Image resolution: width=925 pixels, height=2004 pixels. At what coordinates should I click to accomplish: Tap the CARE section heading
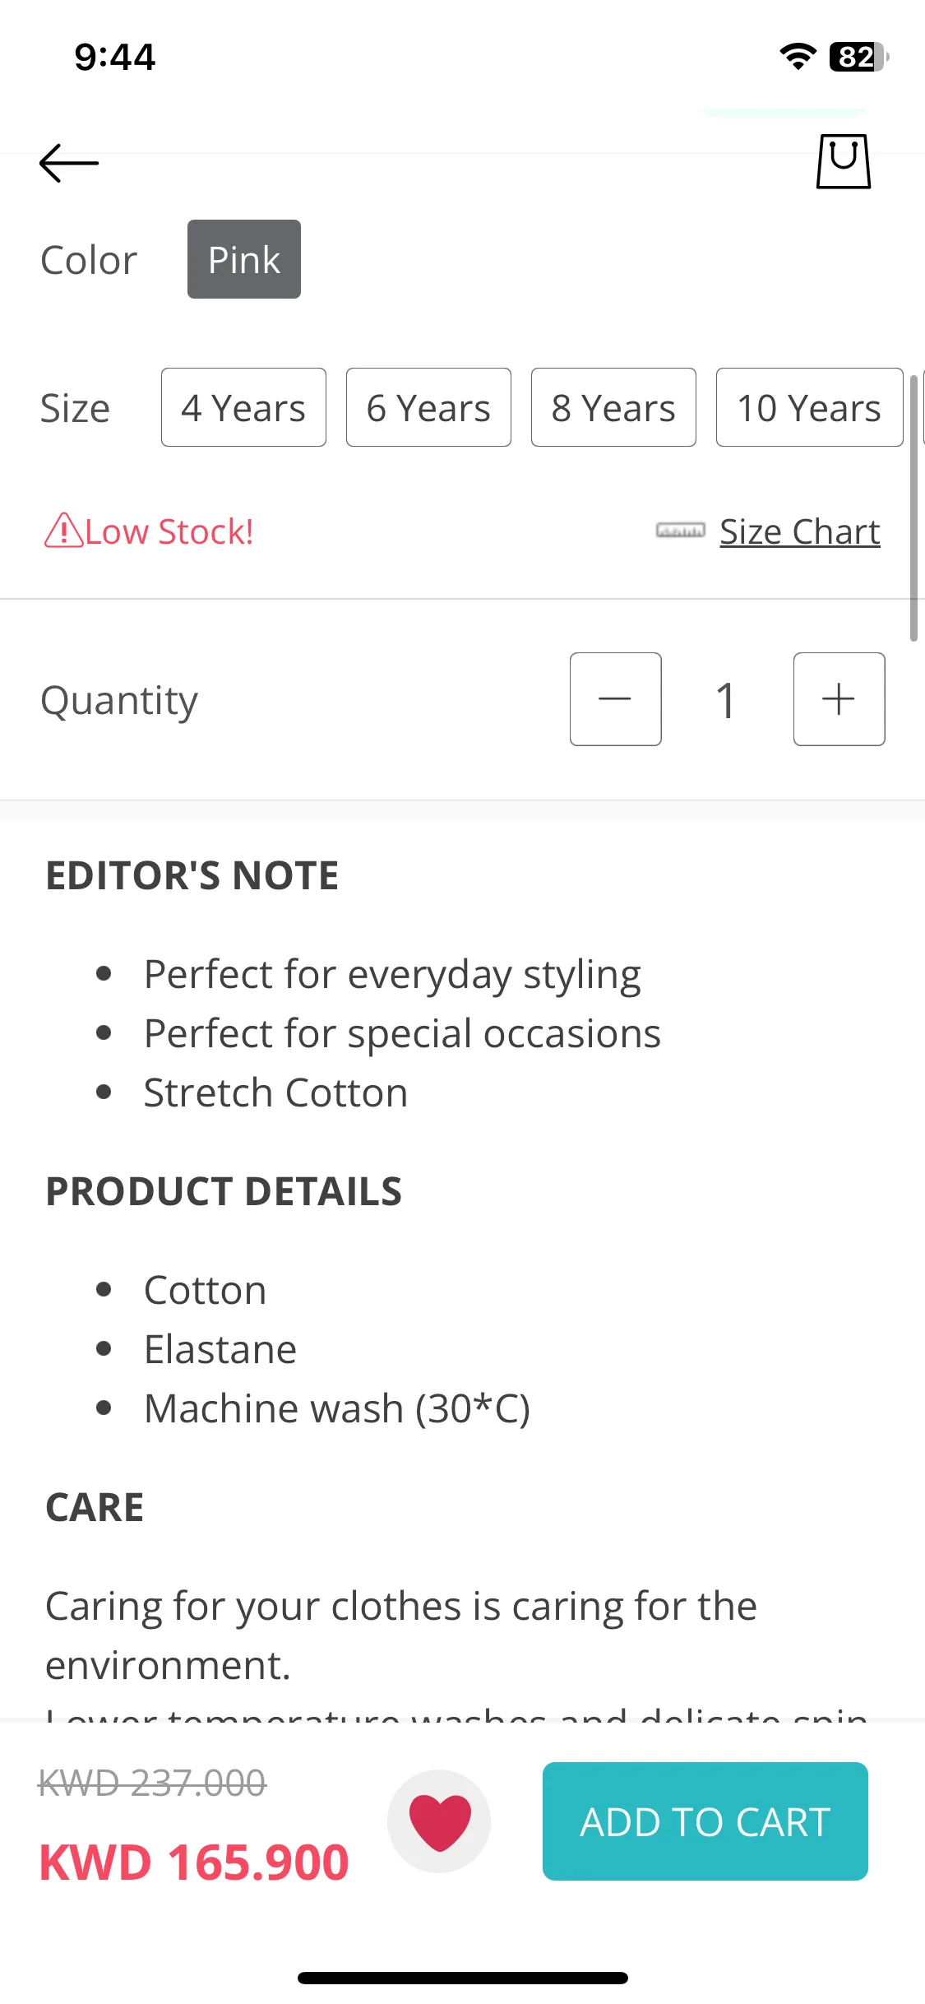click(x=95, y=1507)
